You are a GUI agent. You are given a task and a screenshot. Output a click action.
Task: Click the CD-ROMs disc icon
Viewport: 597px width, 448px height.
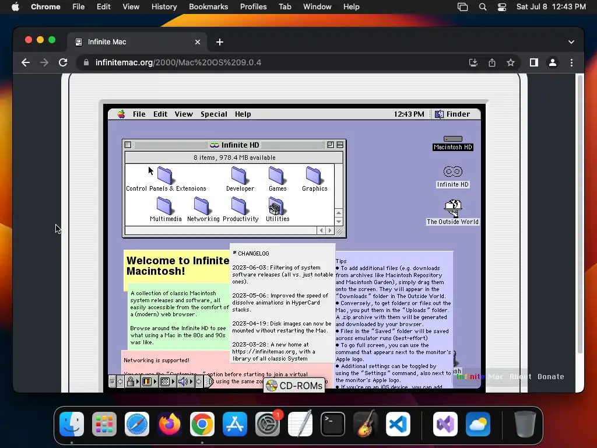pyautogui.click(x=272, y=386)
